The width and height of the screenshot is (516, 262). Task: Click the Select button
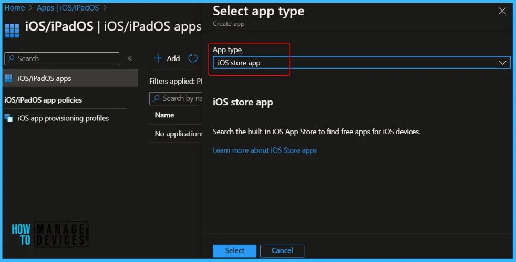(235, 251)
